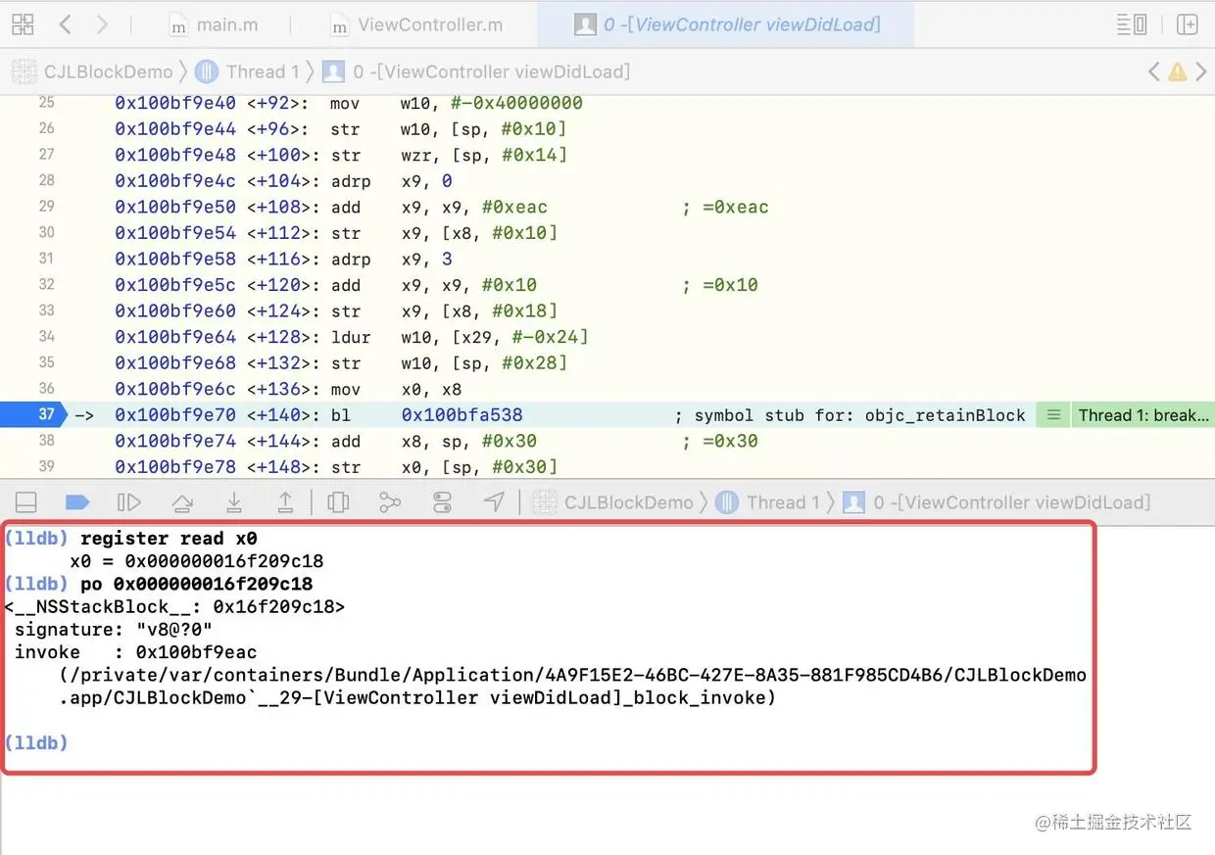Viewport: 1215px width, 855px height.
Task: Click 'po 0x000000016f209c18' command line
Action: 196,584
